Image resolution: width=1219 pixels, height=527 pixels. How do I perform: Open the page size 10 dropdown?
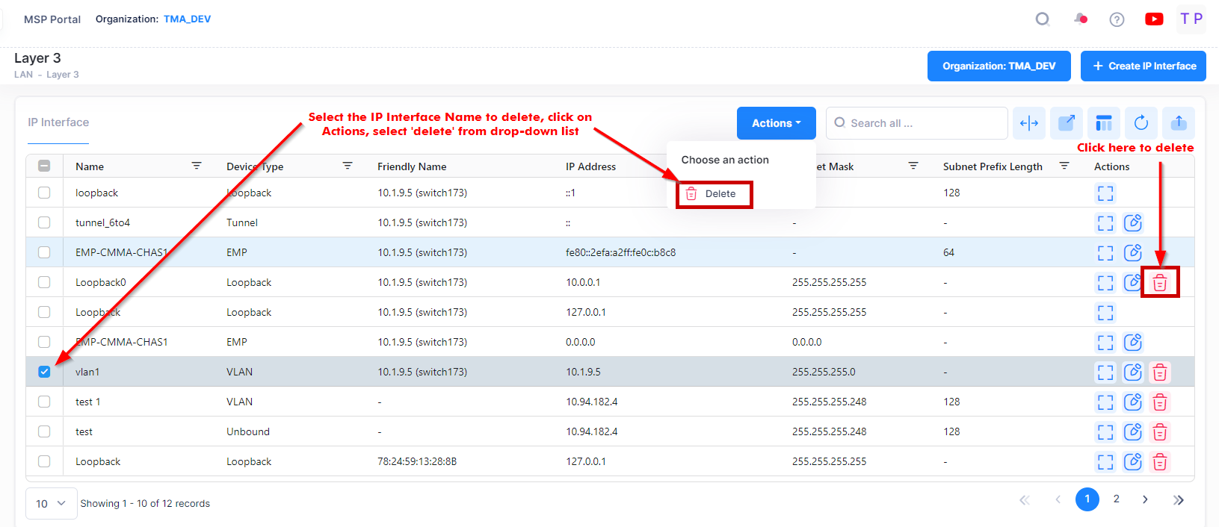coord(51,504)
